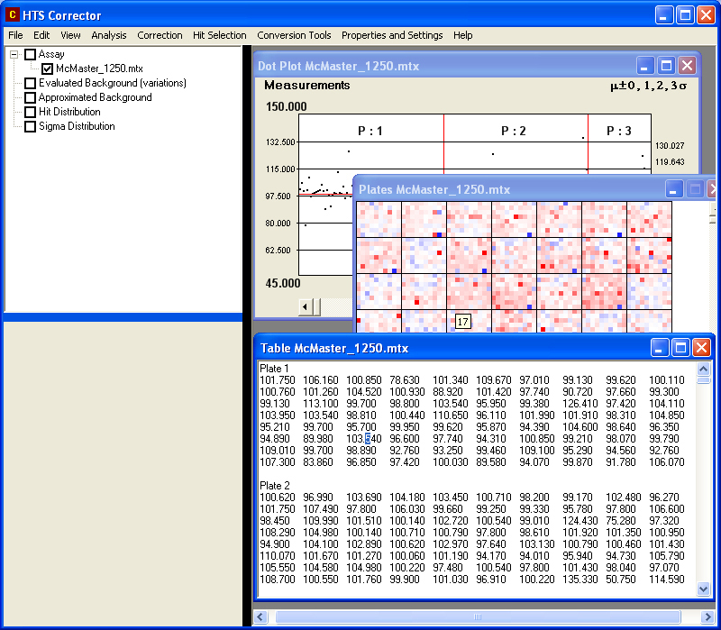Maximize the Dot Plot window
Image resolution: width=721 pixels, height=630 pixels.
(666, 66)
